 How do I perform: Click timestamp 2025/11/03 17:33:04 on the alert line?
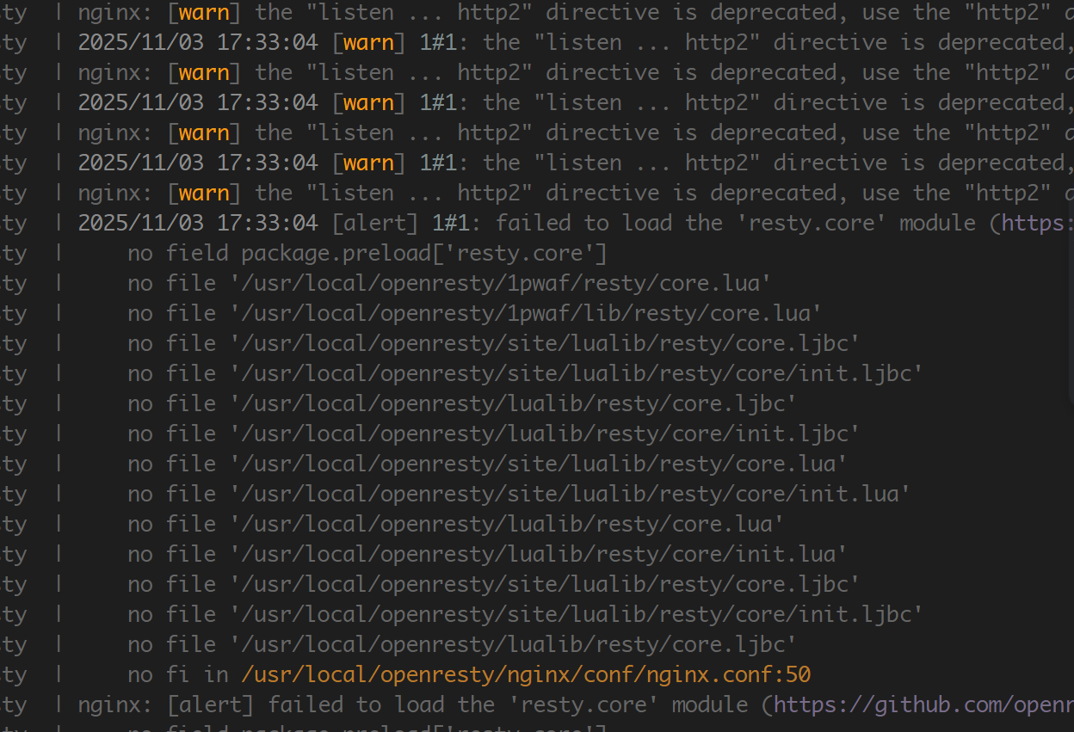coord(198,223)
